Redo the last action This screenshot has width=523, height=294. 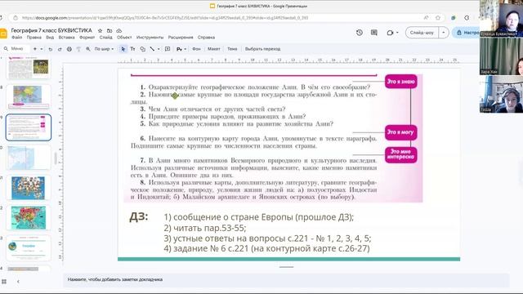60,49
